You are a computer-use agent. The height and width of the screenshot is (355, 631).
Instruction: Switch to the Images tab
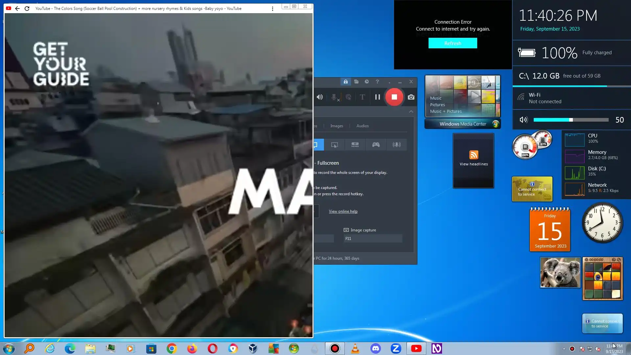click(337, 126)
